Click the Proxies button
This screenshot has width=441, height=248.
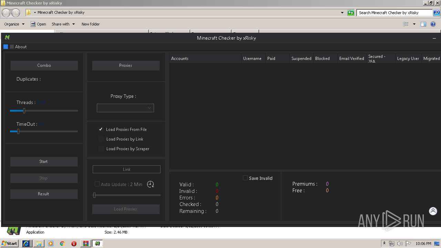126,65
